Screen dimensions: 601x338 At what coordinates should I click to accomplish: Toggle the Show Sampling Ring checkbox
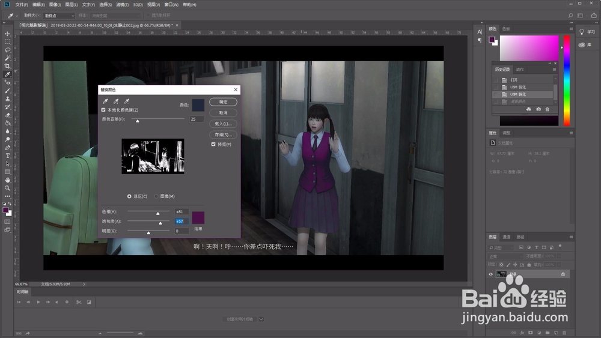coord(148,16)
